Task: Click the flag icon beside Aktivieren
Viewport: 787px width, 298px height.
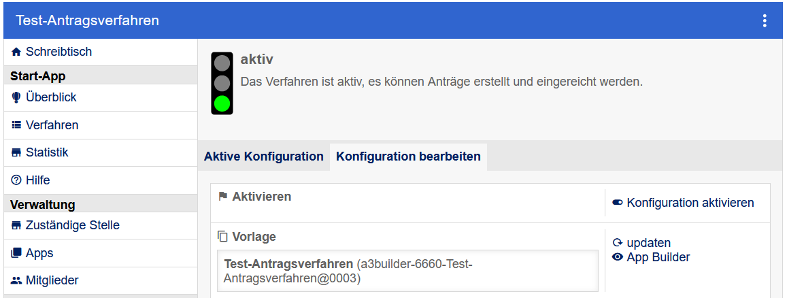Action: tap(222, 197)
